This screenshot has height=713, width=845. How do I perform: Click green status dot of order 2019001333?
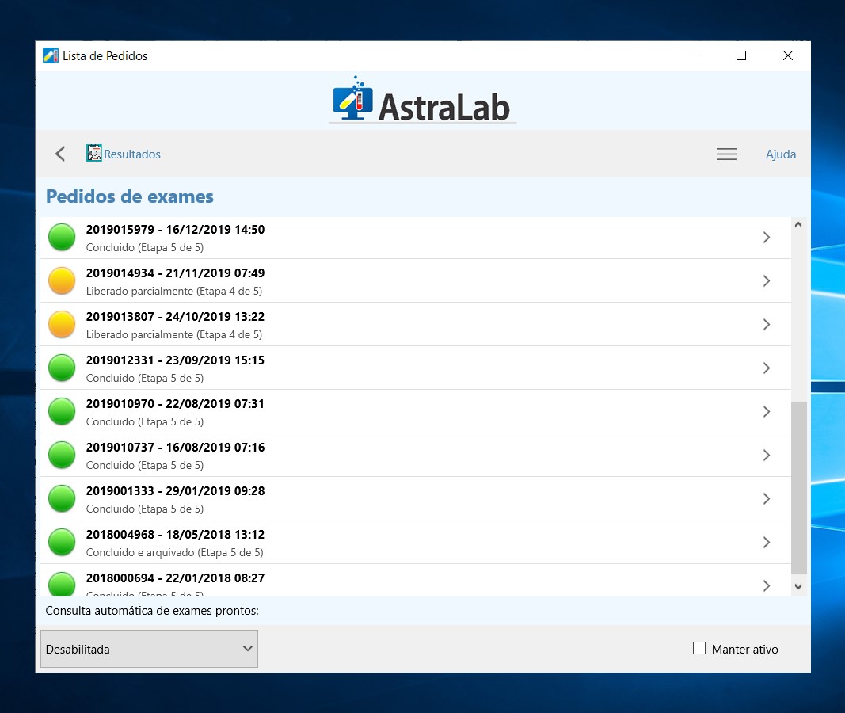pos(62,498)
